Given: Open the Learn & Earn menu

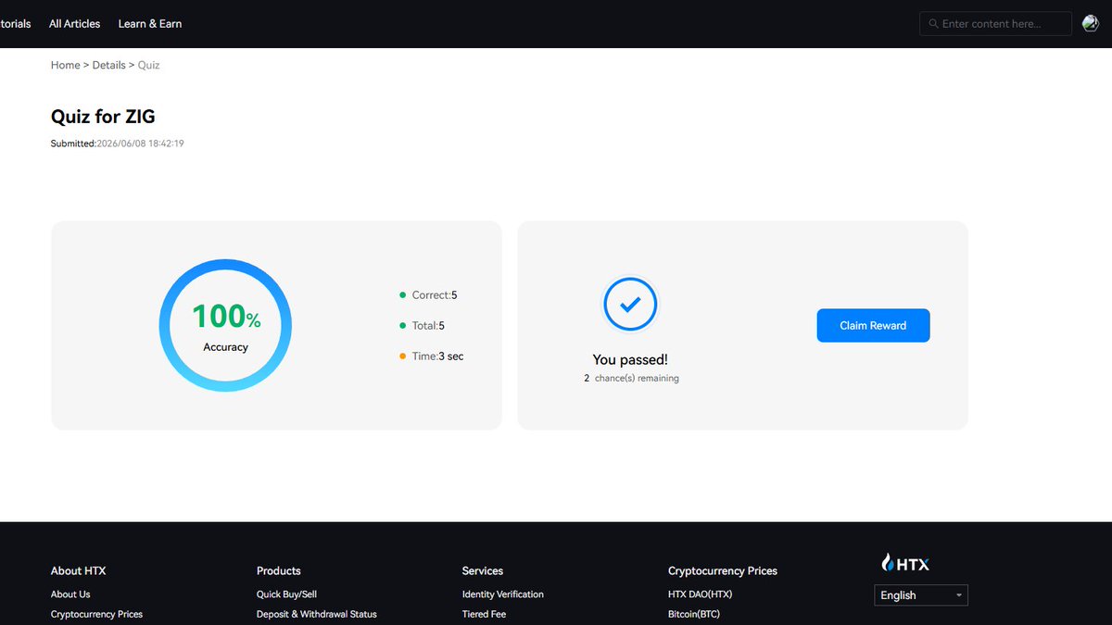Looking at the screenshot, I should pos(150,24).
